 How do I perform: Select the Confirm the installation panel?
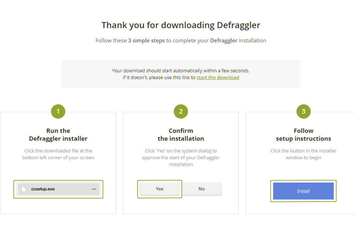click(181, 162)
